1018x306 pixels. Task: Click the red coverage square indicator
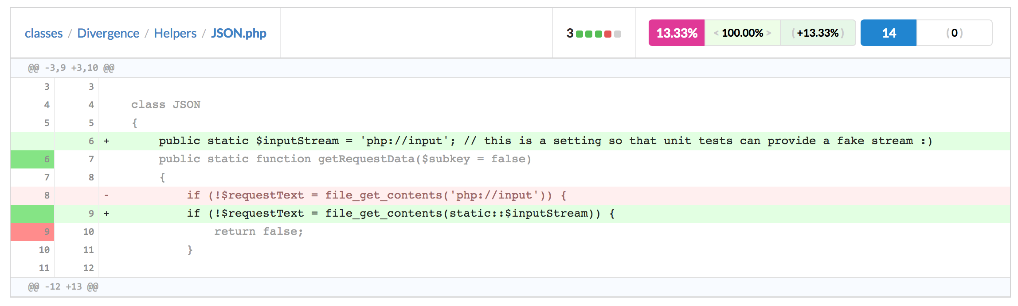pos(608,34)
